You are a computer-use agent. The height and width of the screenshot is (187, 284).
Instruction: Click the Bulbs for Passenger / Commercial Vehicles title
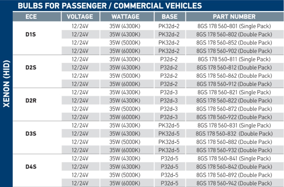(110, 6)
